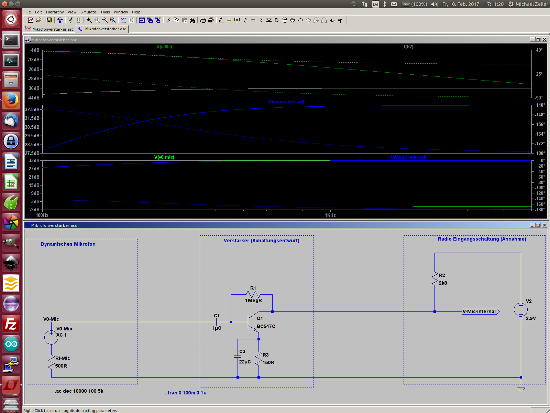Open the File menu
The image size is (550, 413).
27,12
